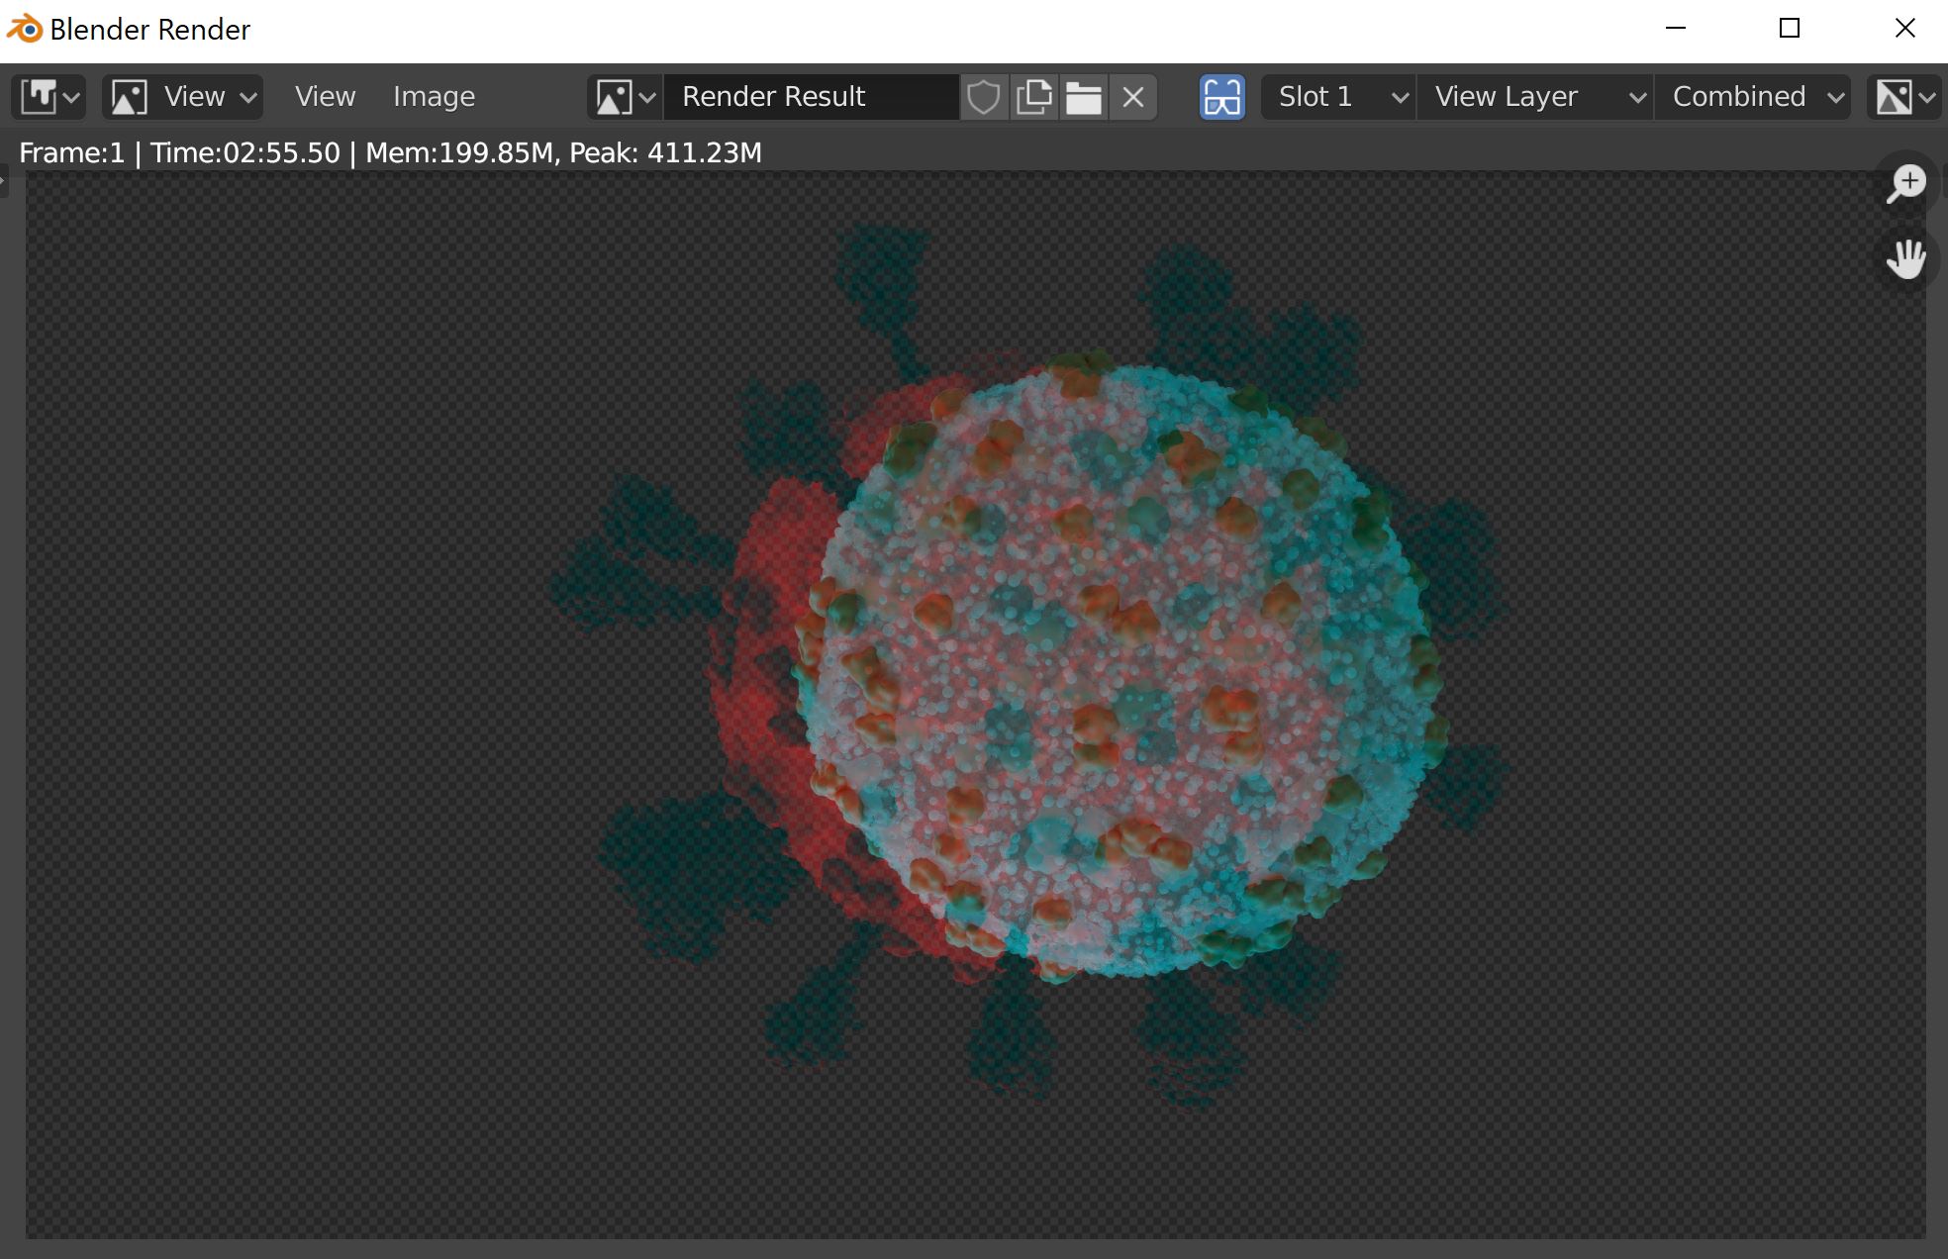Toggle the image pin at the far right
1948x1259 pixels.
(1899, 96)
